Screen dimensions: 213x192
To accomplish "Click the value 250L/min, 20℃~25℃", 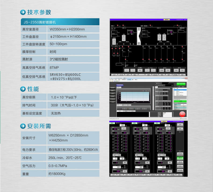I will [x=65, y=158].
